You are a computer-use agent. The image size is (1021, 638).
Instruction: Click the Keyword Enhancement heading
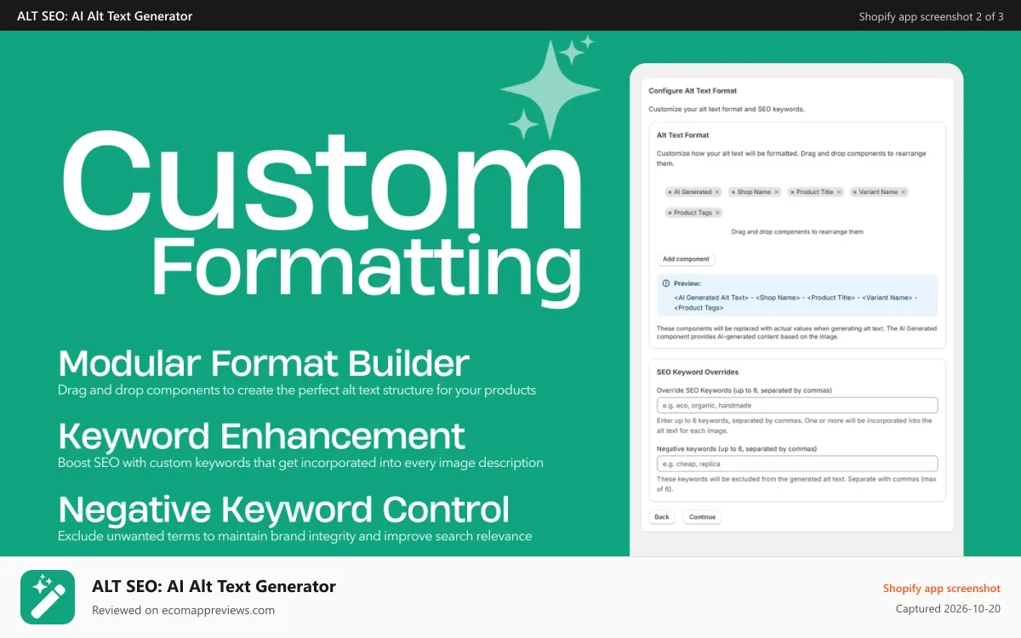click(262, 436)
